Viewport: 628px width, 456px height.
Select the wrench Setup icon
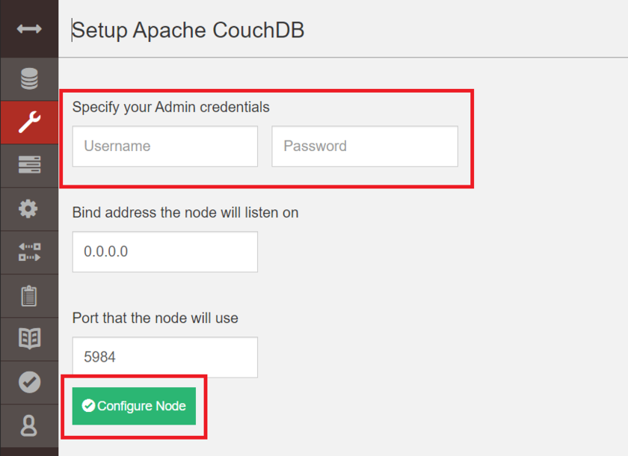pos(29,122)
